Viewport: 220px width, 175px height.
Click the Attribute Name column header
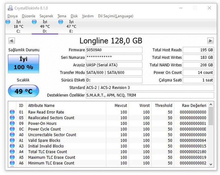point(41,106)
